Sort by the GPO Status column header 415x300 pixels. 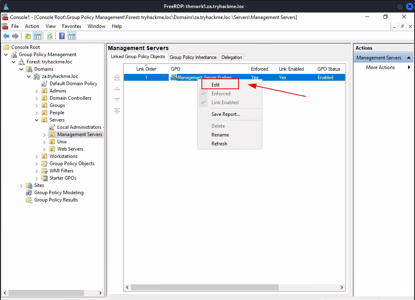click(330, 69)
